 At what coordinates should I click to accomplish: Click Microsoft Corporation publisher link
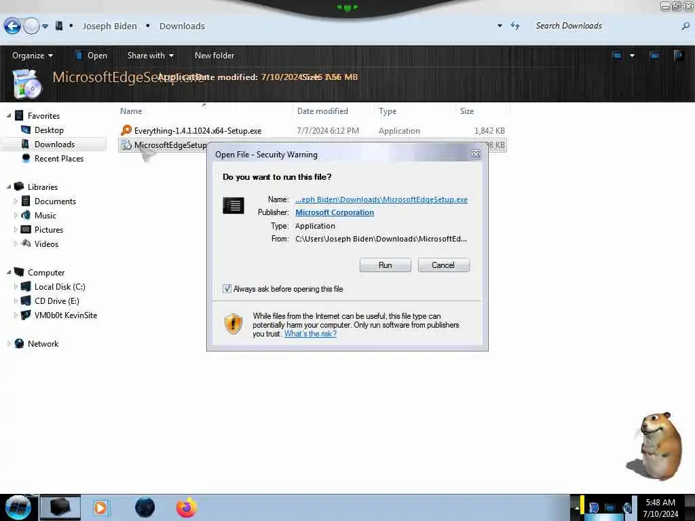click(x=335, y=212)
